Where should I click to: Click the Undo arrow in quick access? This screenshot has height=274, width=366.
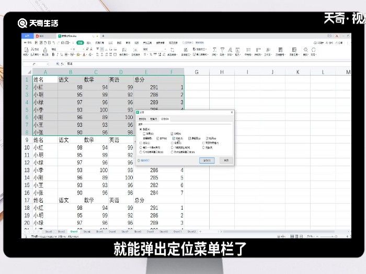click(54, 43)
